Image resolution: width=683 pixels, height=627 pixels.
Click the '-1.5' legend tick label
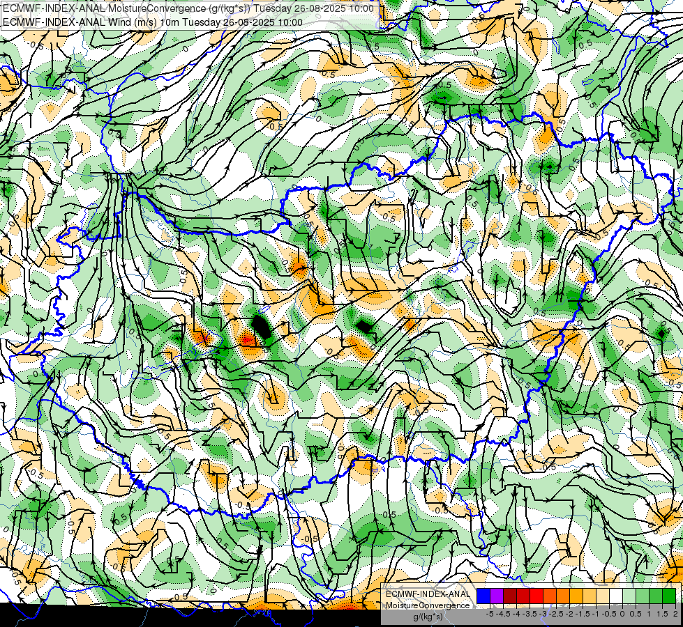coord(583,614)
